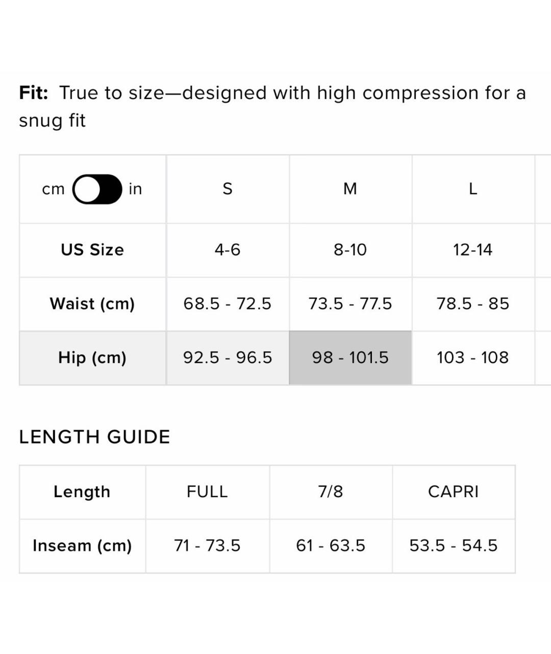The width and height of the screenshot is (551, 654).
Task: Select the 12-14 US size cell
Action: click(x=473, y=250)
